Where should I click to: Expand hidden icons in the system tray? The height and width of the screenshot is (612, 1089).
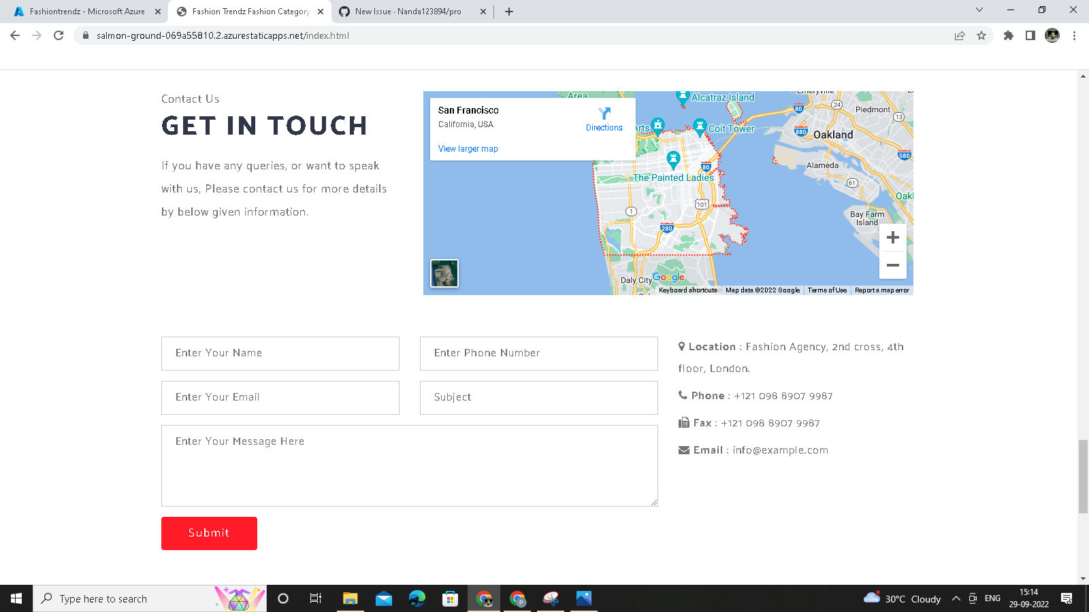(x=956, y=598)
